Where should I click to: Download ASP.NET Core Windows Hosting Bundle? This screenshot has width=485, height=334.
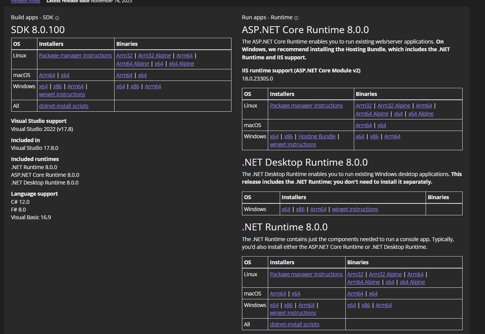coord(317,136)
